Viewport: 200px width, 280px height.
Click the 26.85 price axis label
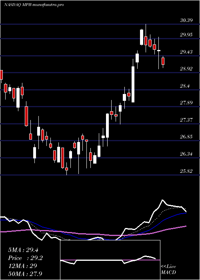pyautogui.click(x=186, y=137)
